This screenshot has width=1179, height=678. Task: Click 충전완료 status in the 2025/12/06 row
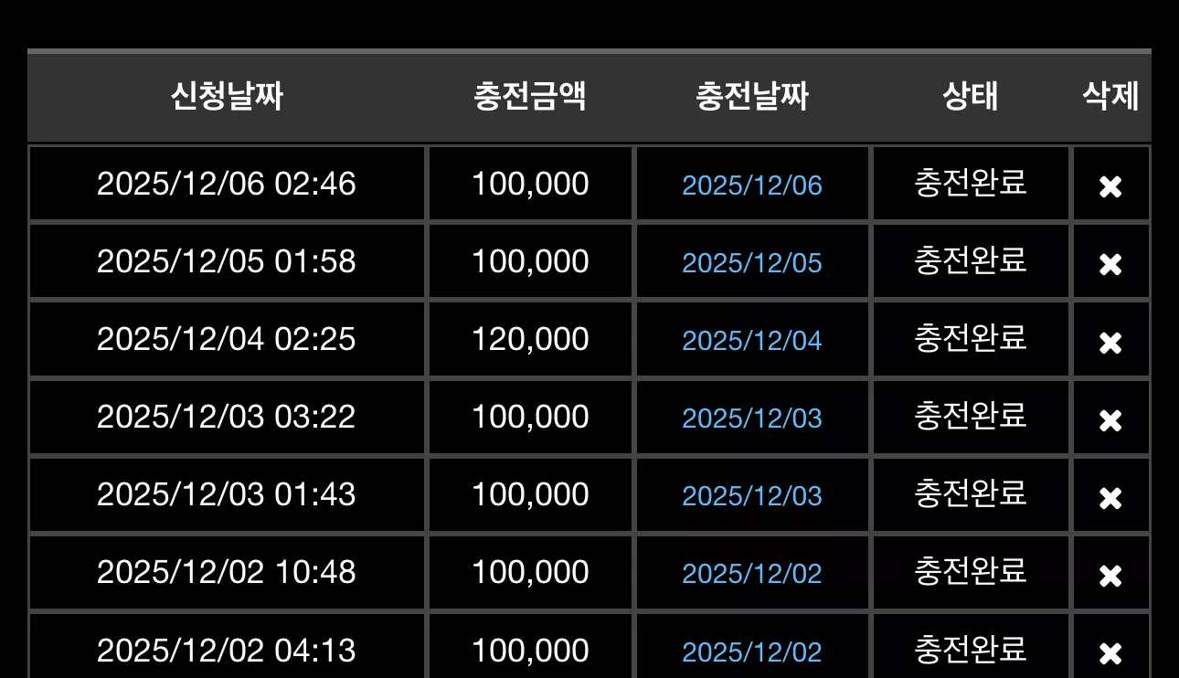[x=971, y=183]
